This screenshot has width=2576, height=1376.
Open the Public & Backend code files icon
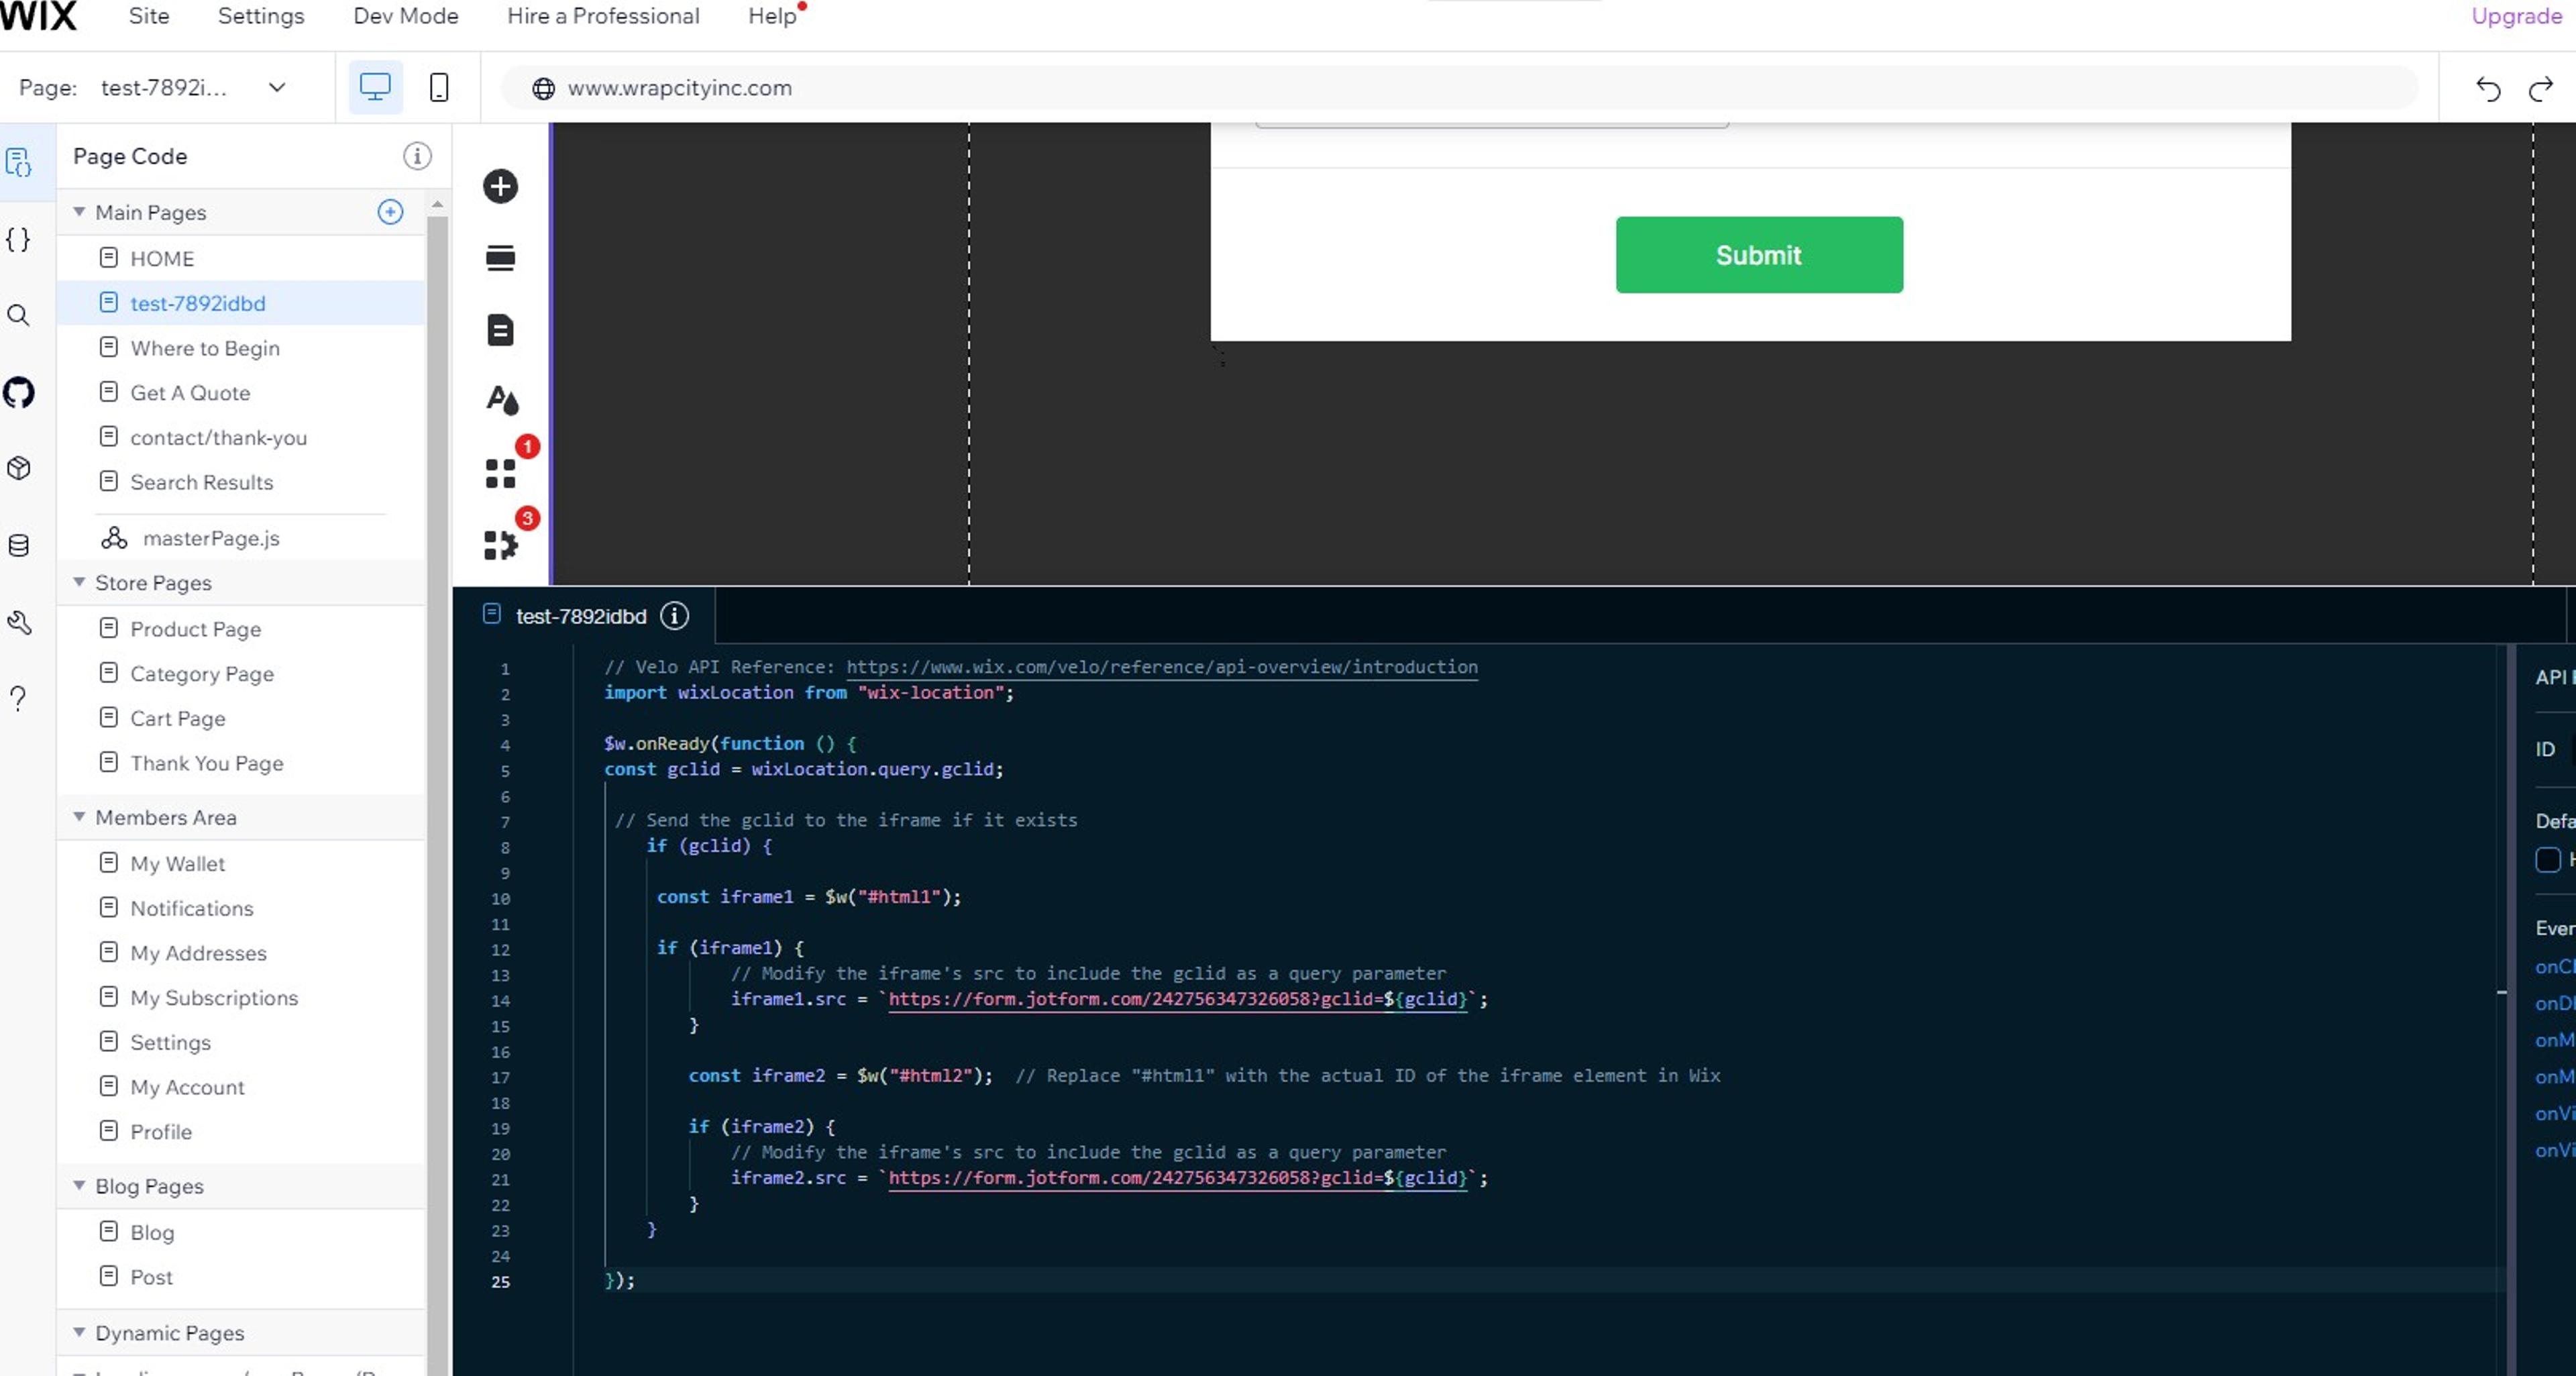point(18,240)
